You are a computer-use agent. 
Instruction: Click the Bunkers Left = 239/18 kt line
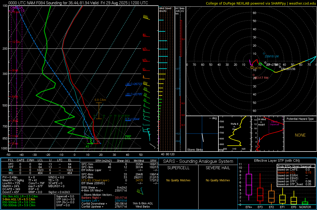pyautogui.click(x=104, y=201)
